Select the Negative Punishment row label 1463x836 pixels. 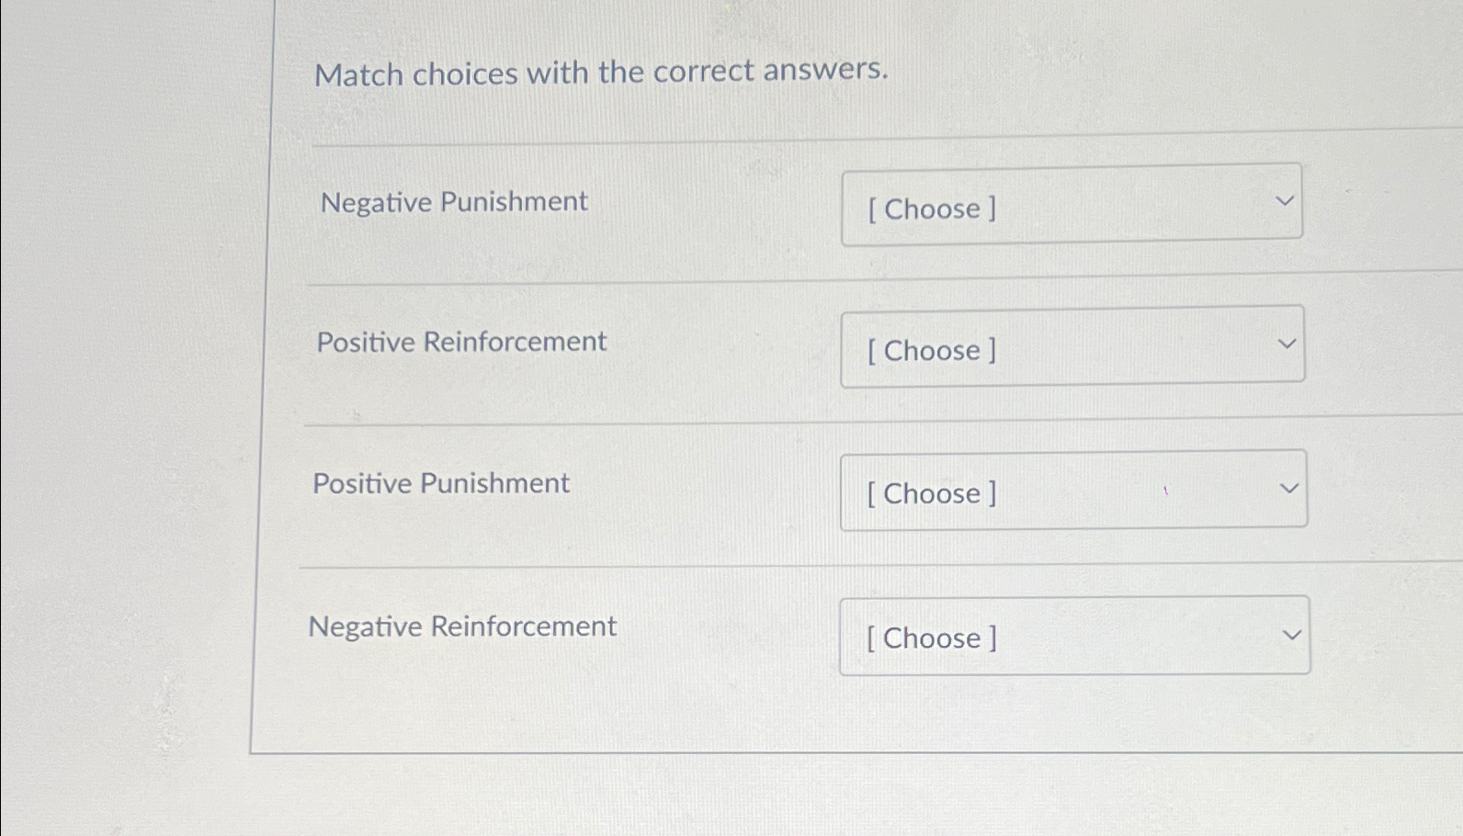click(452, 202)
